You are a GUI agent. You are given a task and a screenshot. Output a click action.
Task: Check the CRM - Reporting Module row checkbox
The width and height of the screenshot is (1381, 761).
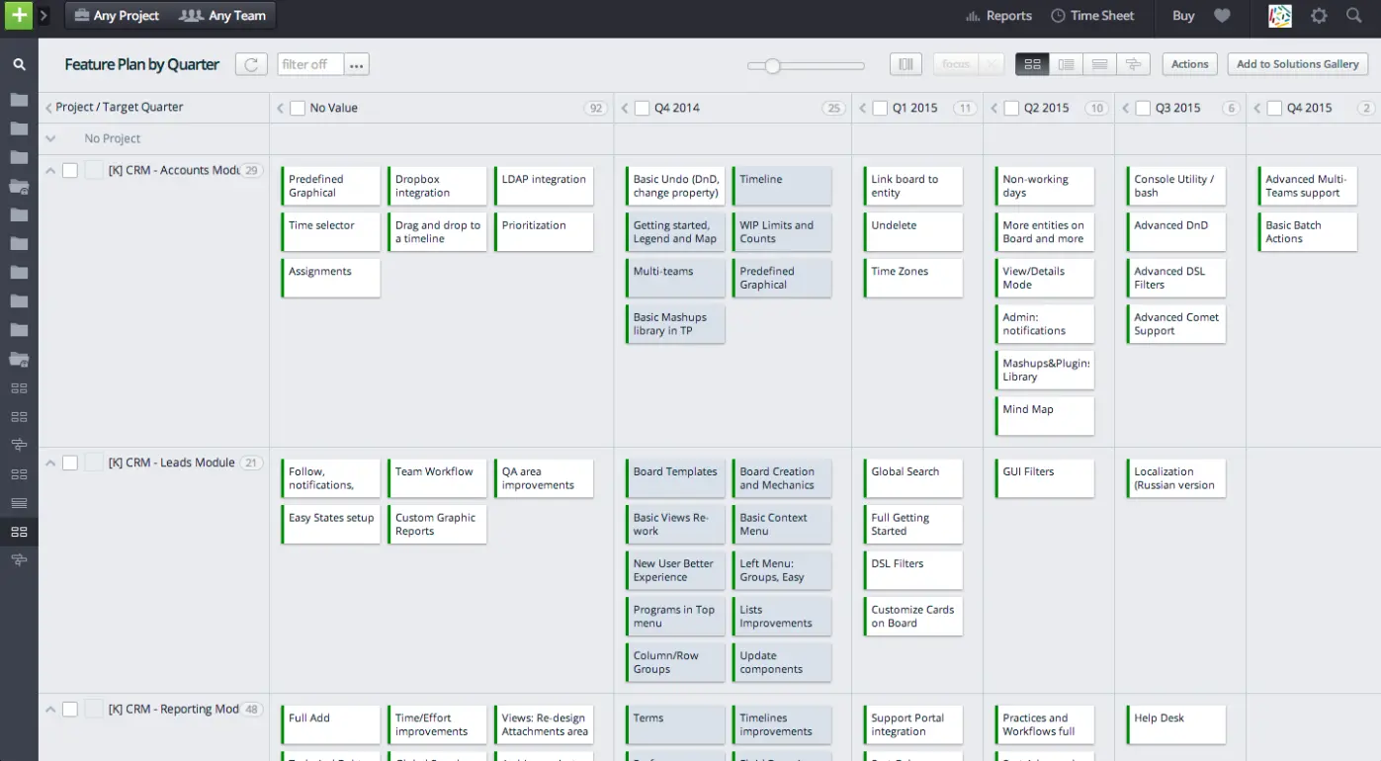(x=70, y=709)
